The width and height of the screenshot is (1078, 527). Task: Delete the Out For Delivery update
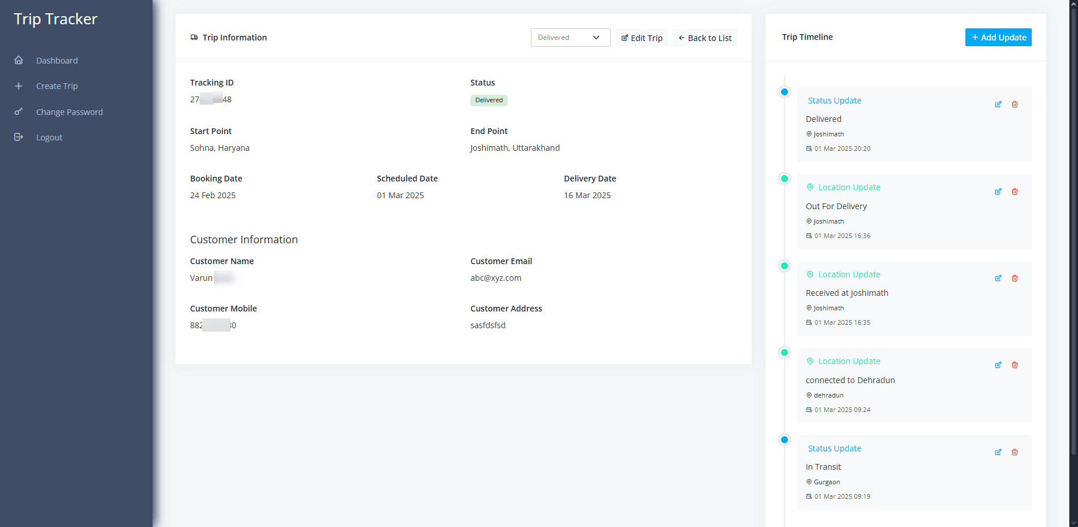tap(1014, 192)
